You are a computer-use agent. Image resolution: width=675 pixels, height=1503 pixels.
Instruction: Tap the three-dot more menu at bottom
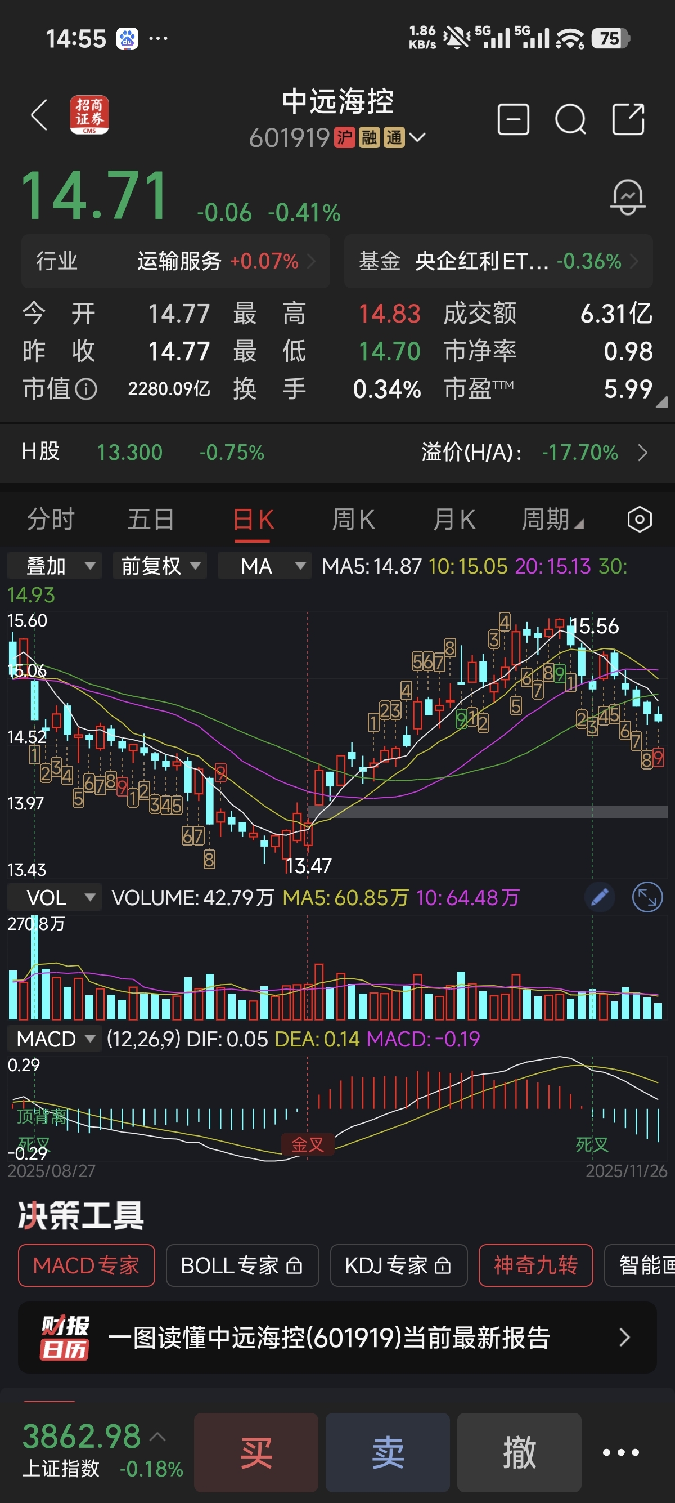pyautogui.click(x=621, y=1452)
